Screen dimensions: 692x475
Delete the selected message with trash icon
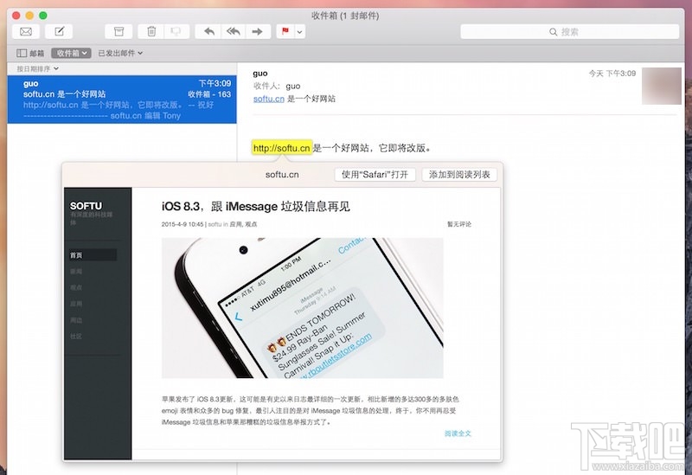click(x=151, y=31)
